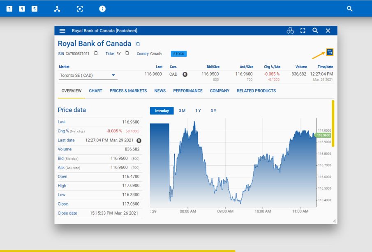Click the yellow vertical scrollbar in factsheet

pos(333,123)
